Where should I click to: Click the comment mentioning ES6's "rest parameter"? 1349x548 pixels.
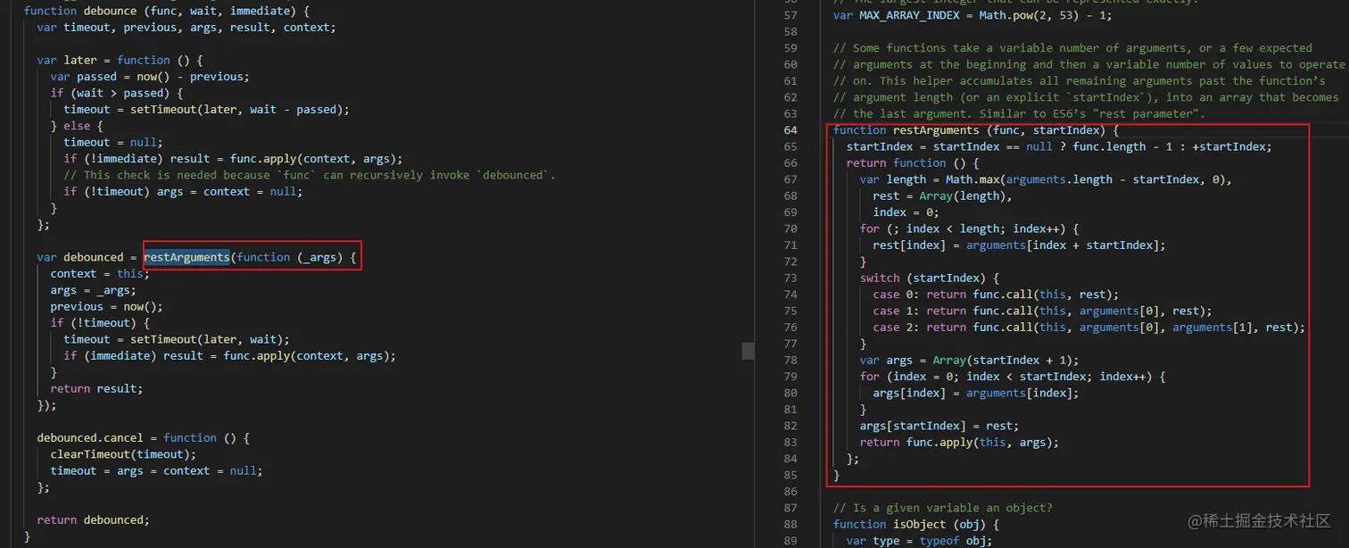tap(1019, 113)
